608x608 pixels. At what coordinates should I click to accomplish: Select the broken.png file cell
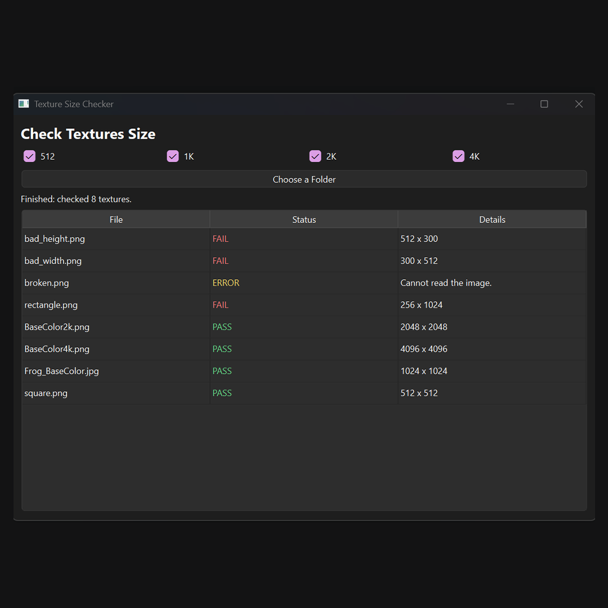coord(116,283)
